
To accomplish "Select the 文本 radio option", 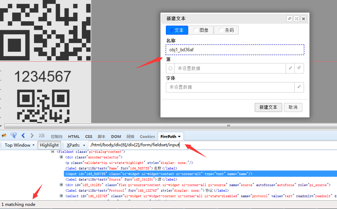I will [x=177, y=30].
